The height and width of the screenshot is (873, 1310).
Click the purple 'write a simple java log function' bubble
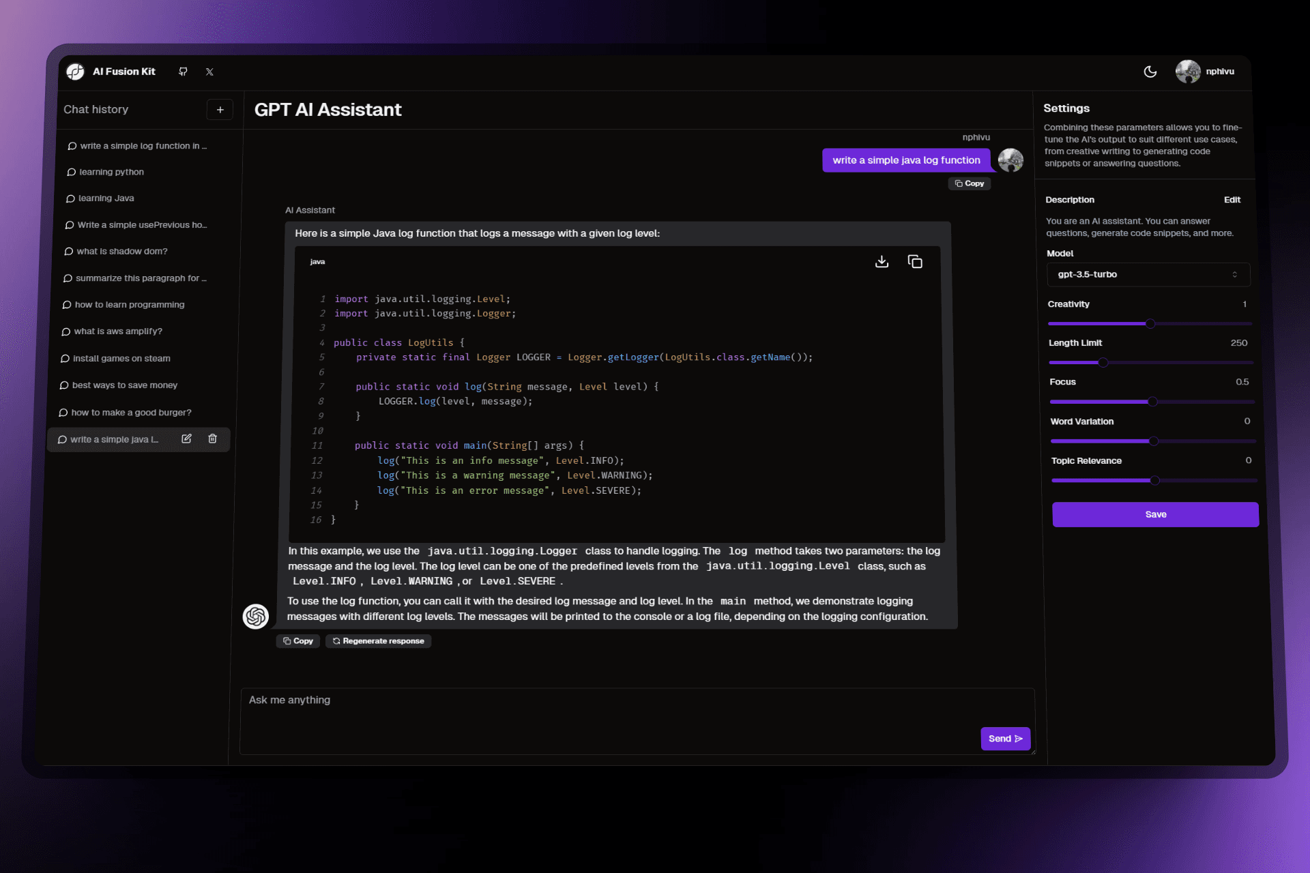[x=906, y=160]
